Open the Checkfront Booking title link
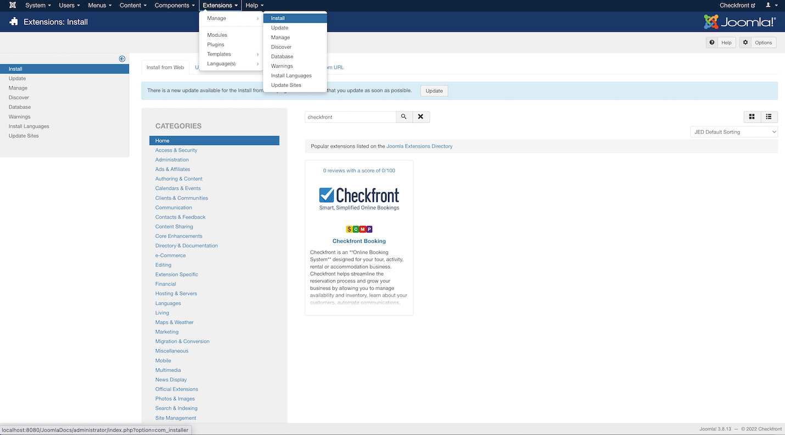The width and height of the screenshot is (785, 435). pyautogui.click(x=359, y=241)
